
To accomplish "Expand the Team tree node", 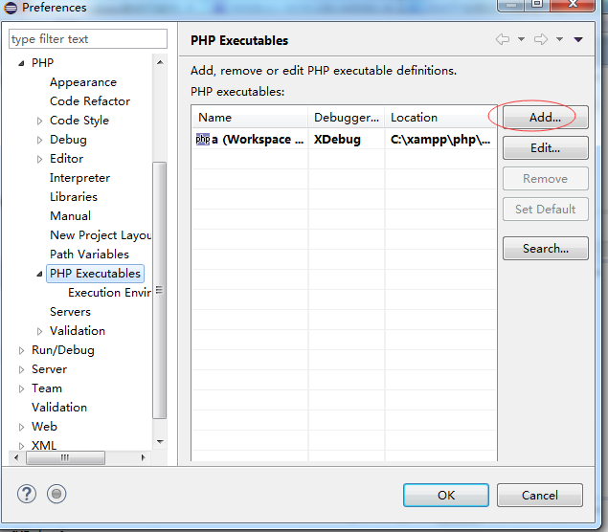I will pos(21,388).
